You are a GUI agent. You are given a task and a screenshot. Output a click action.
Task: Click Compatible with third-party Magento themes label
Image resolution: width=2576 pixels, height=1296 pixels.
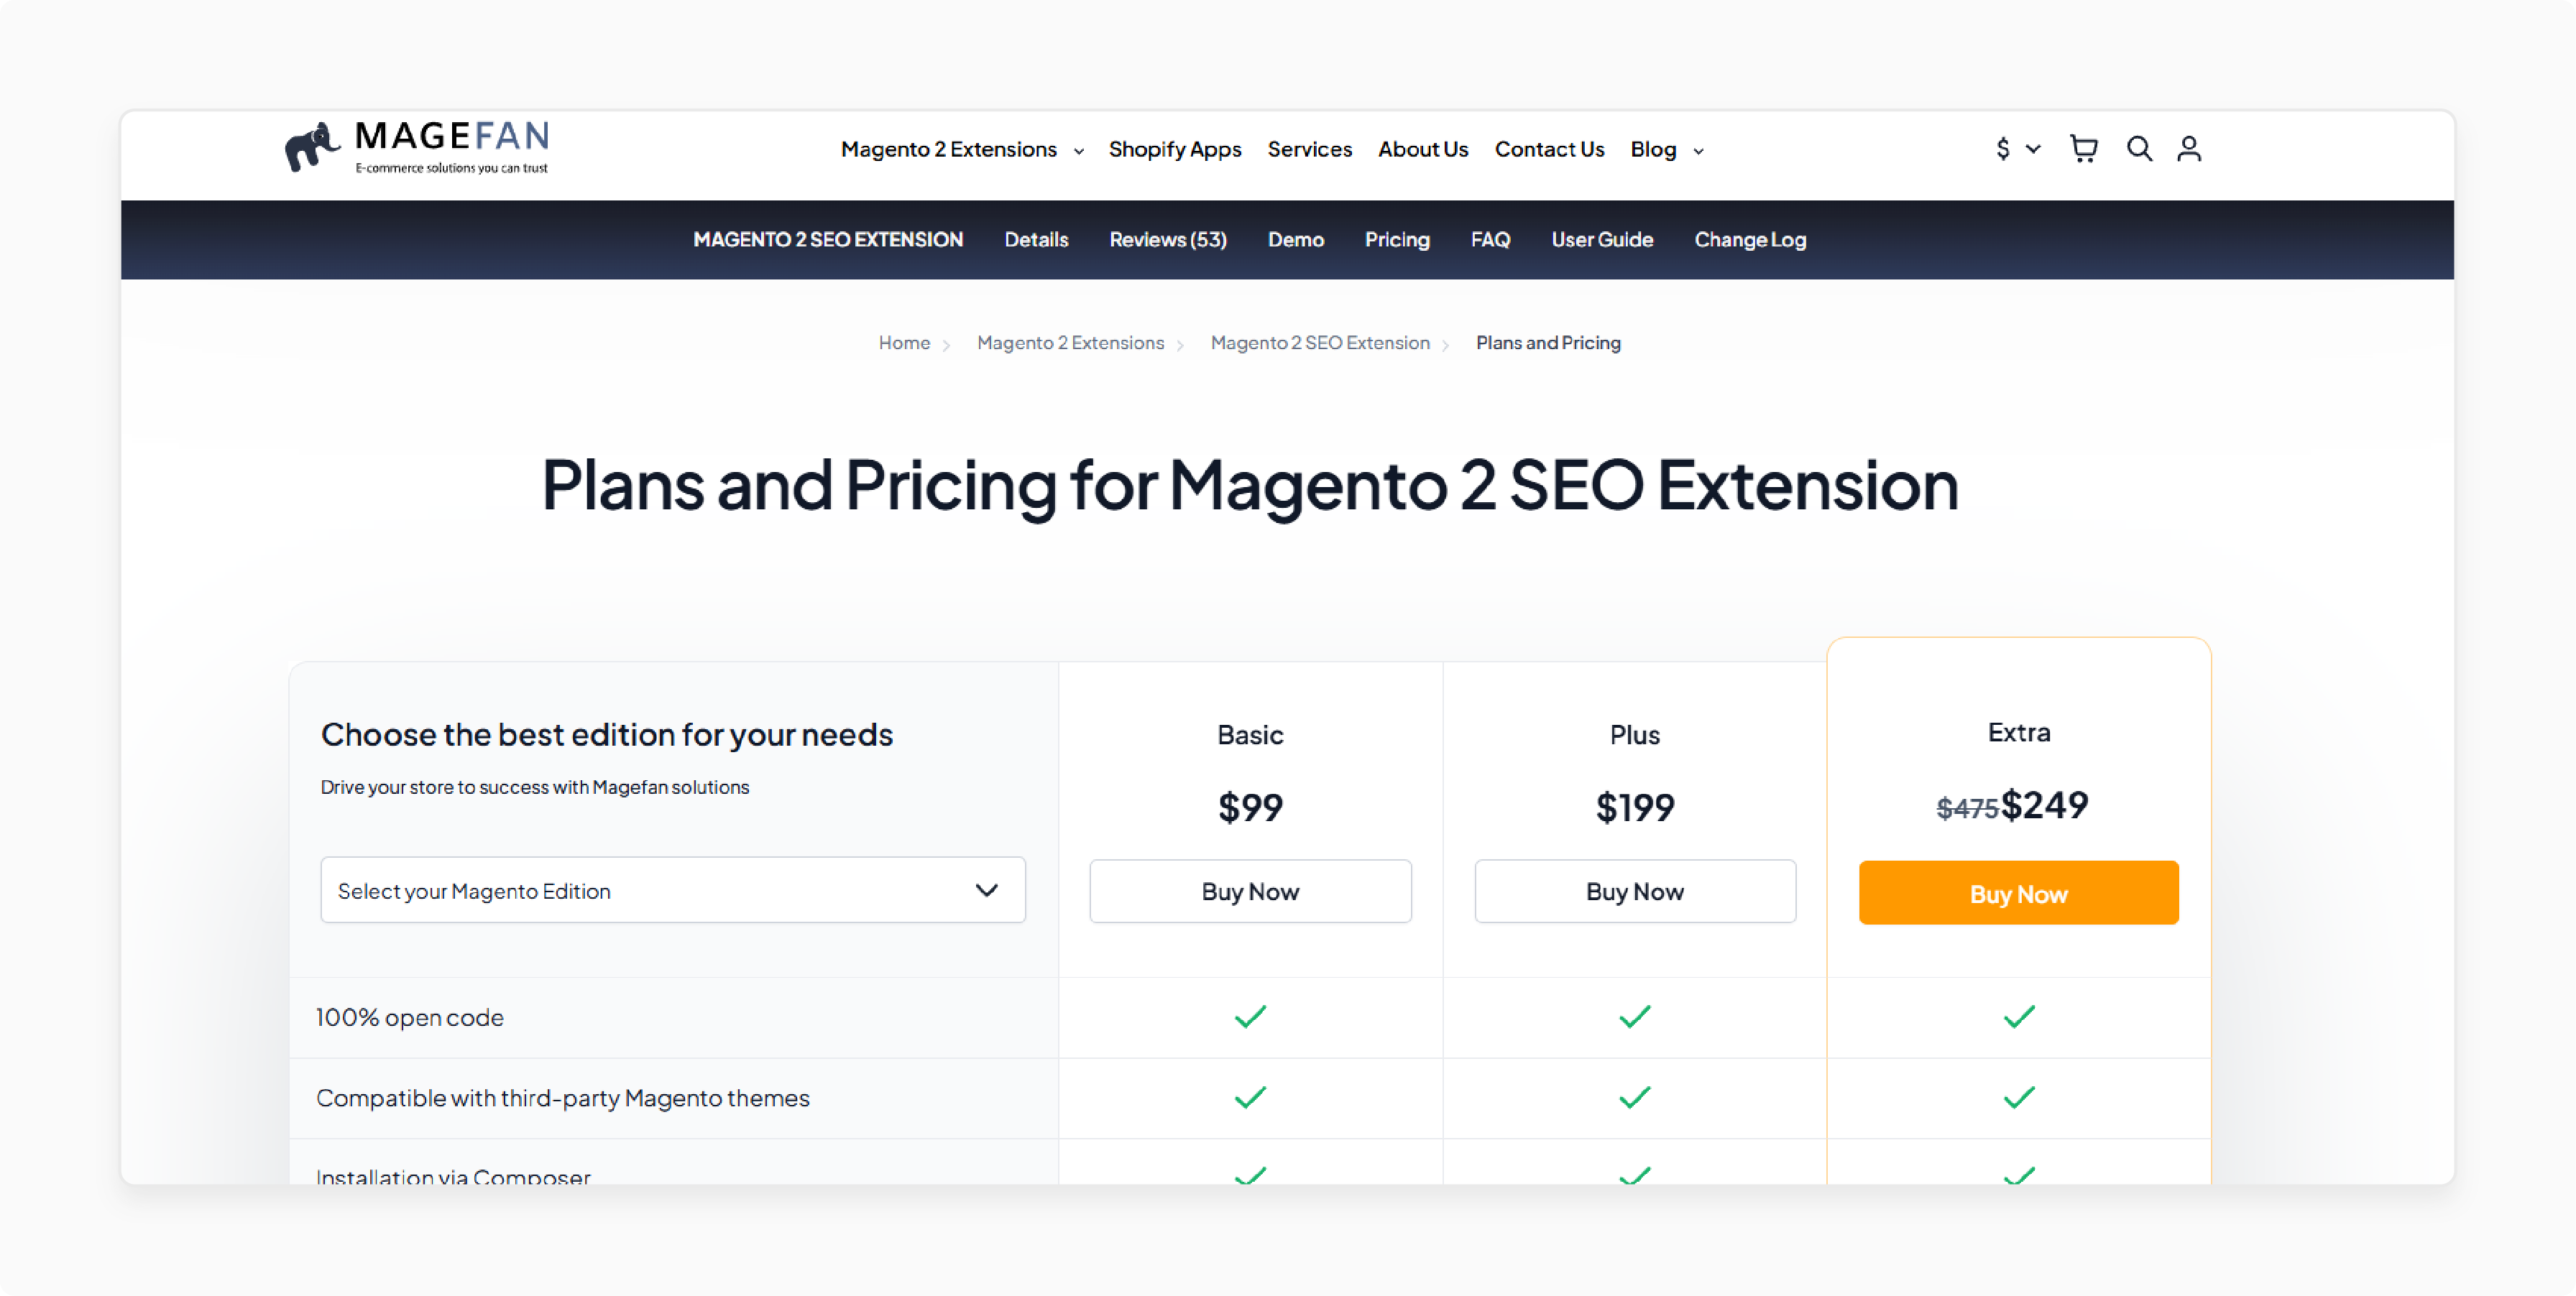point(563,1098)
